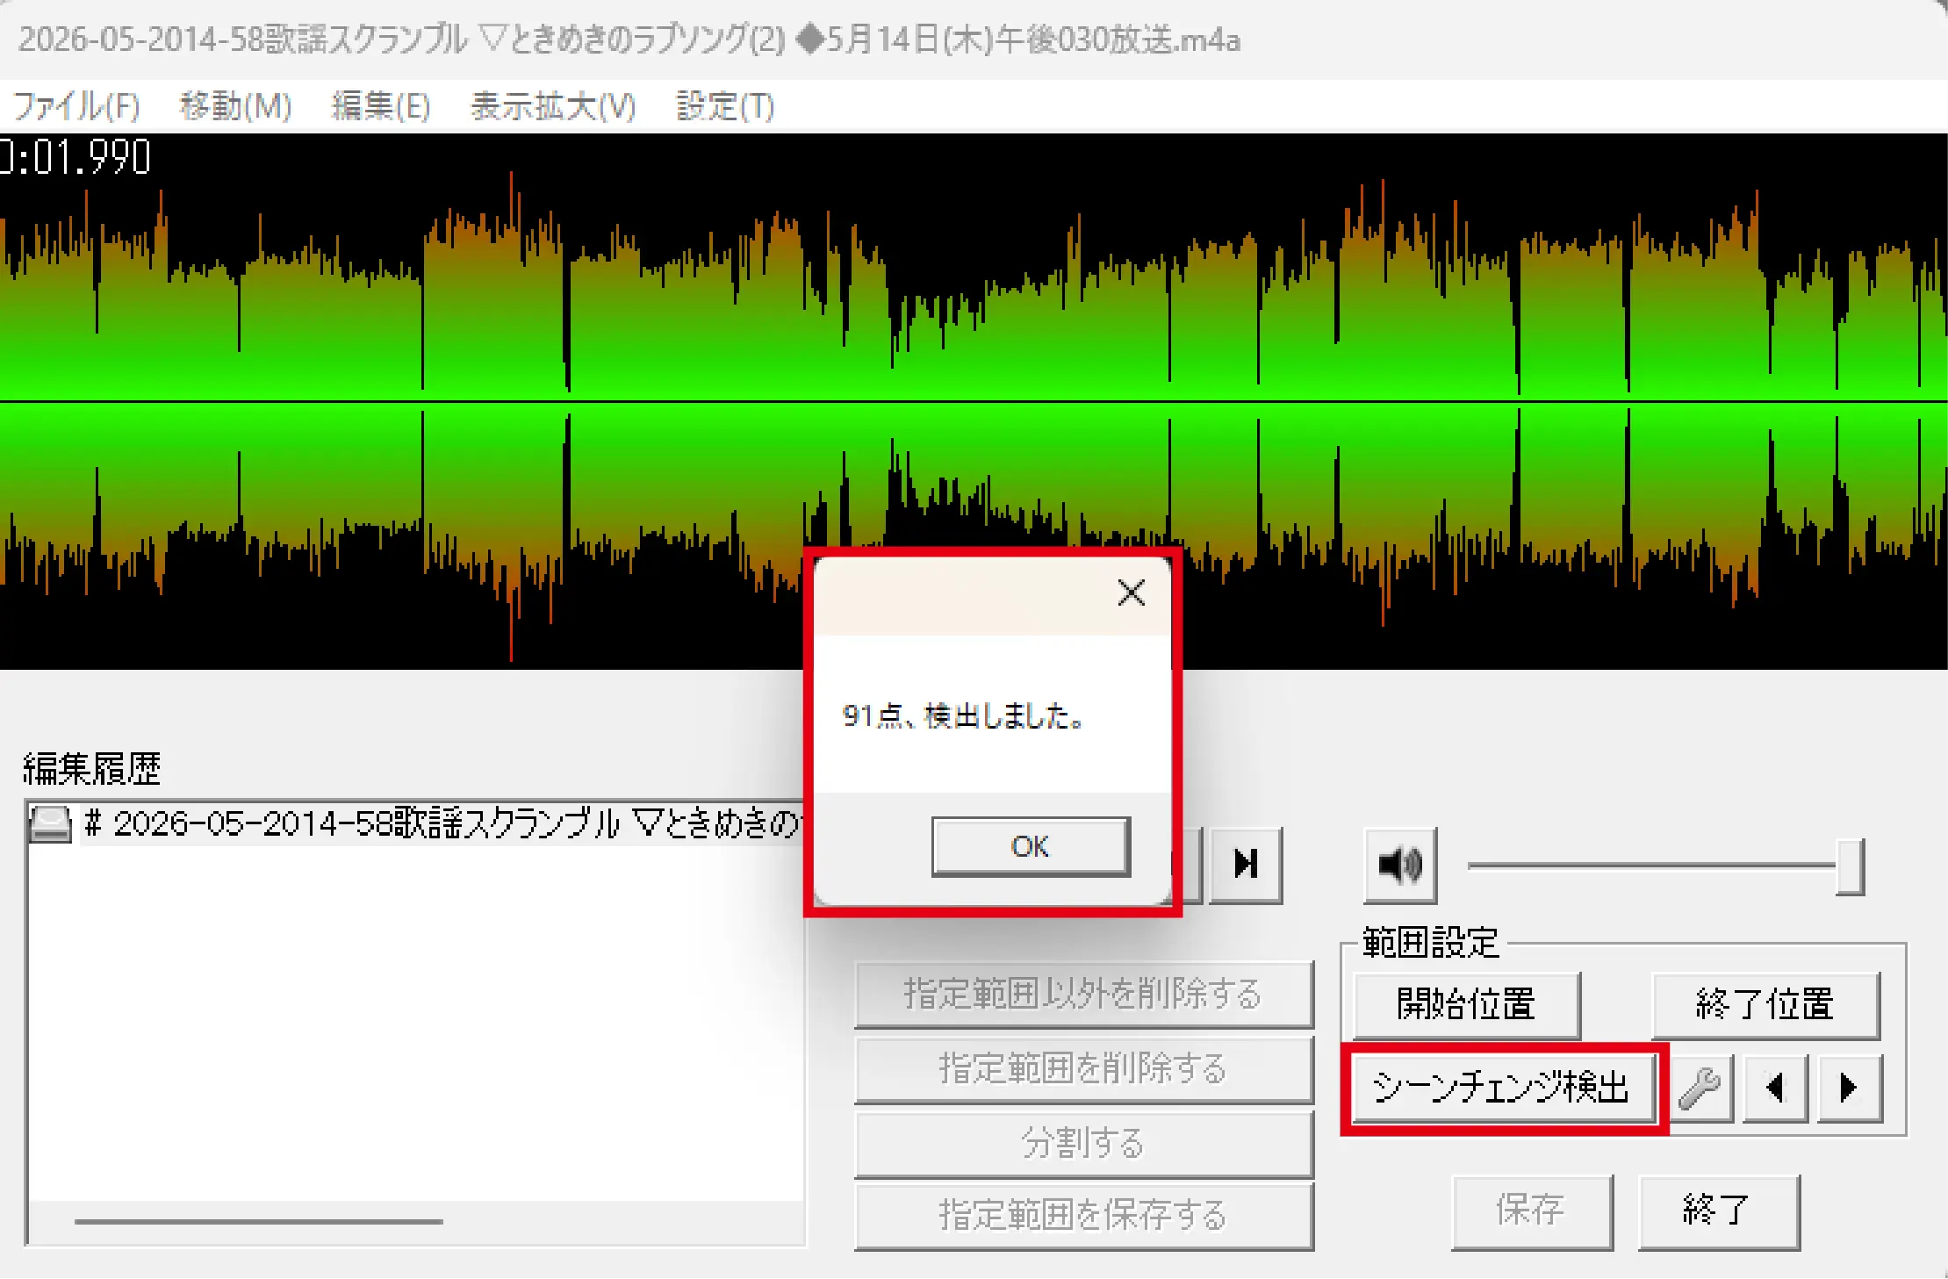The height and width of the screenshot is (1279, 1948).
Task: Open scene detection settings wrench icon
Action: [x=1700, y=1088]
